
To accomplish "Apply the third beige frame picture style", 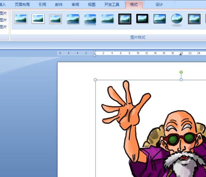I will [55, 19].
